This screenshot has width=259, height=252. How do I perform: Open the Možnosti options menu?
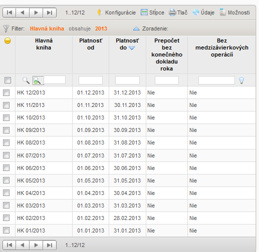pos(235,12)
